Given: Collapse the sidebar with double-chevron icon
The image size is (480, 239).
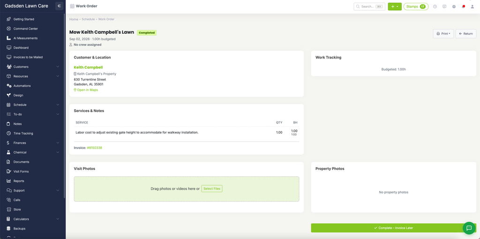Looking at the screenshot, I should click(60, 6).
